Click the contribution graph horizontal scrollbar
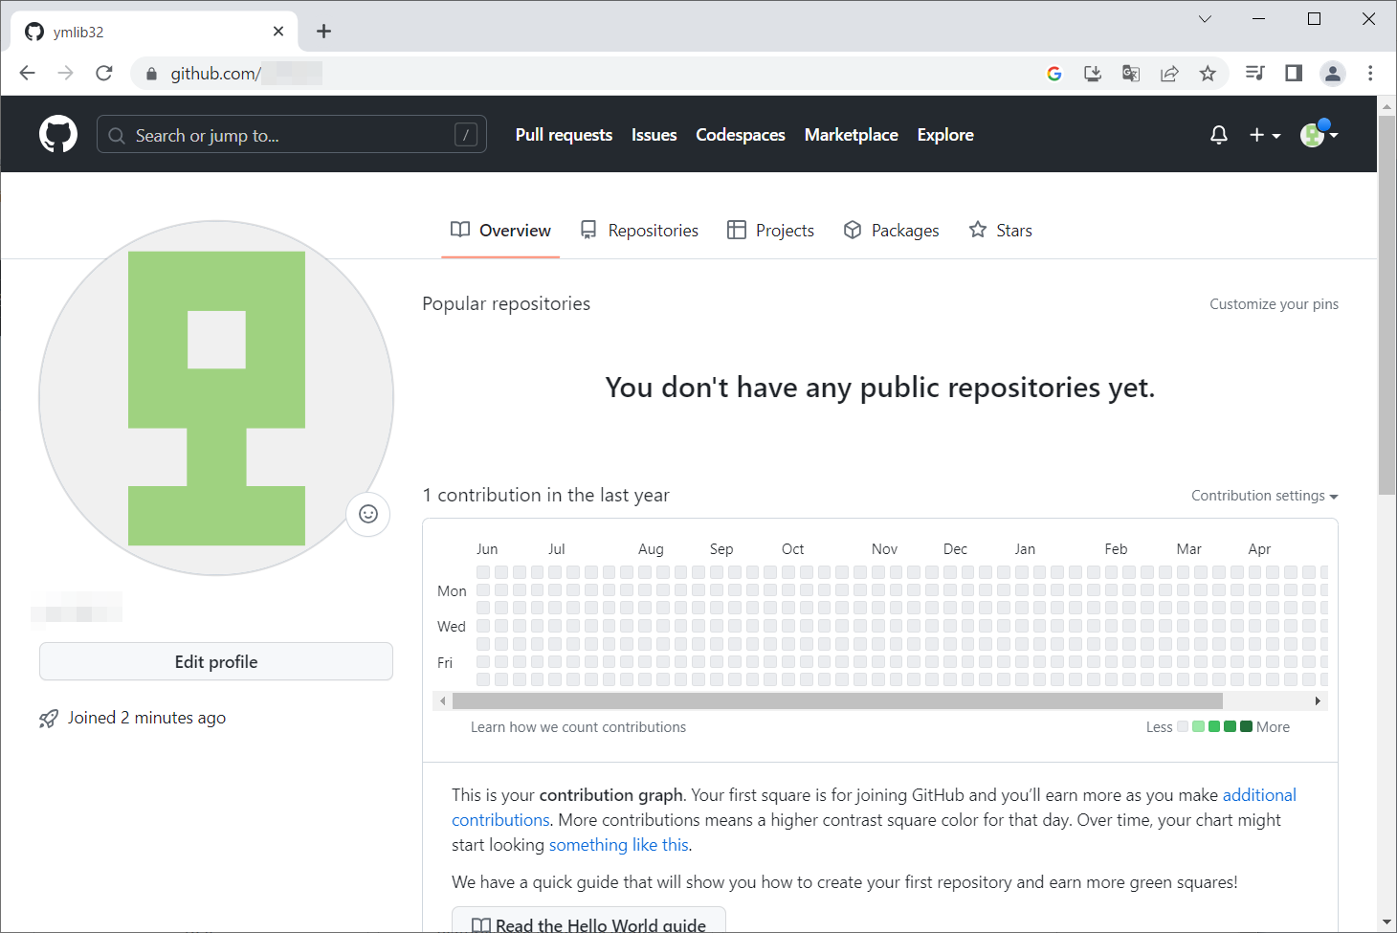This screenshot has width=1397, height=933. 837,701
